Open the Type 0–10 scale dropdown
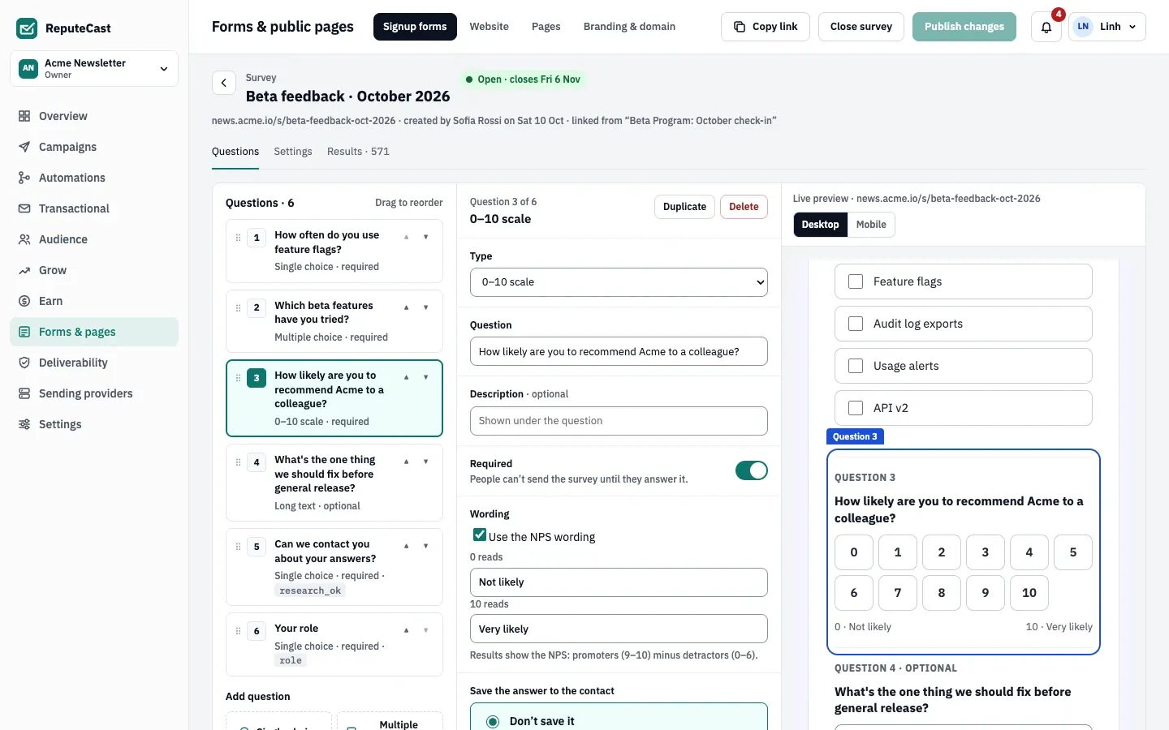Screen dimensions: 1169x730 (x=619, y=282)
